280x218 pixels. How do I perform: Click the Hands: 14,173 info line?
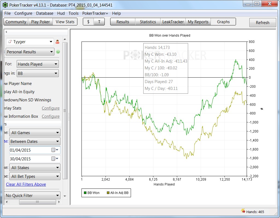coord(157,48)
